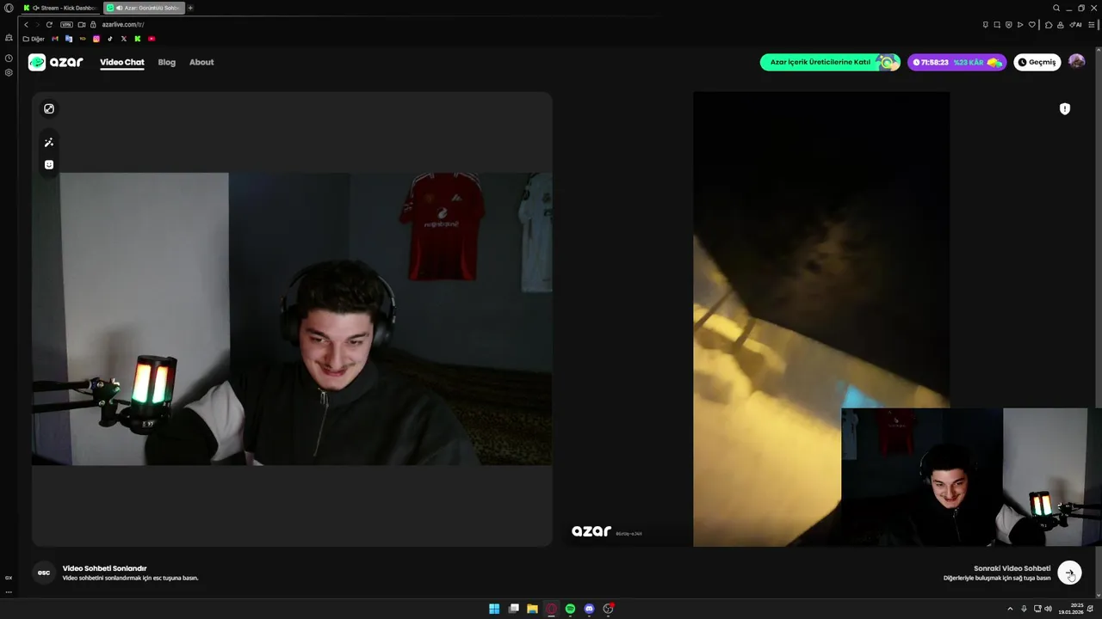Image resolution: width=1102 pixels, height=619 pixels.
Task: Open sidebar settings gear icon
Action: 9,72
